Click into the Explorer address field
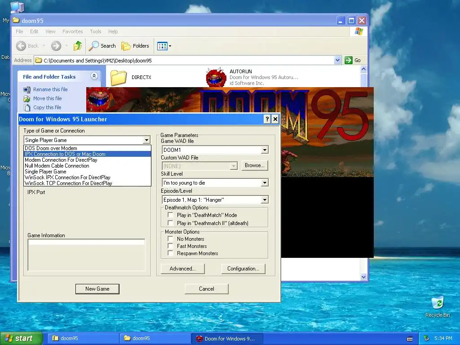 click(x=188, y=61)
